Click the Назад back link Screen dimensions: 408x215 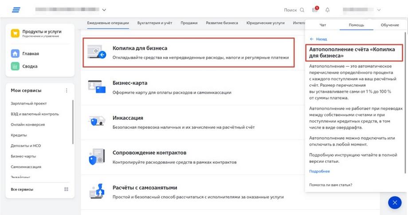click(318, 39)
